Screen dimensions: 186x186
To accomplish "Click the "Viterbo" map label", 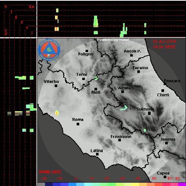I will point(51,81).
